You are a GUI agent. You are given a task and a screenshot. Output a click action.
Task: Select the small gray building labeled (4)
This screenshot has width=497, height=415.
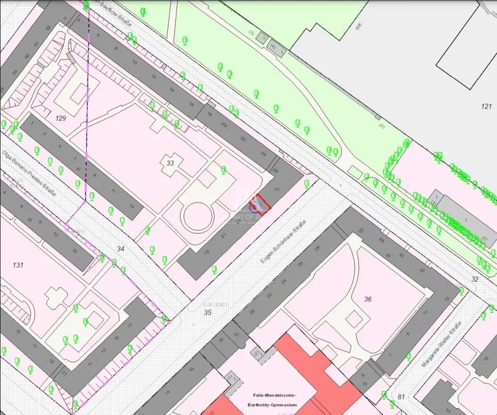pyautogui.click(x=276, y=50)
